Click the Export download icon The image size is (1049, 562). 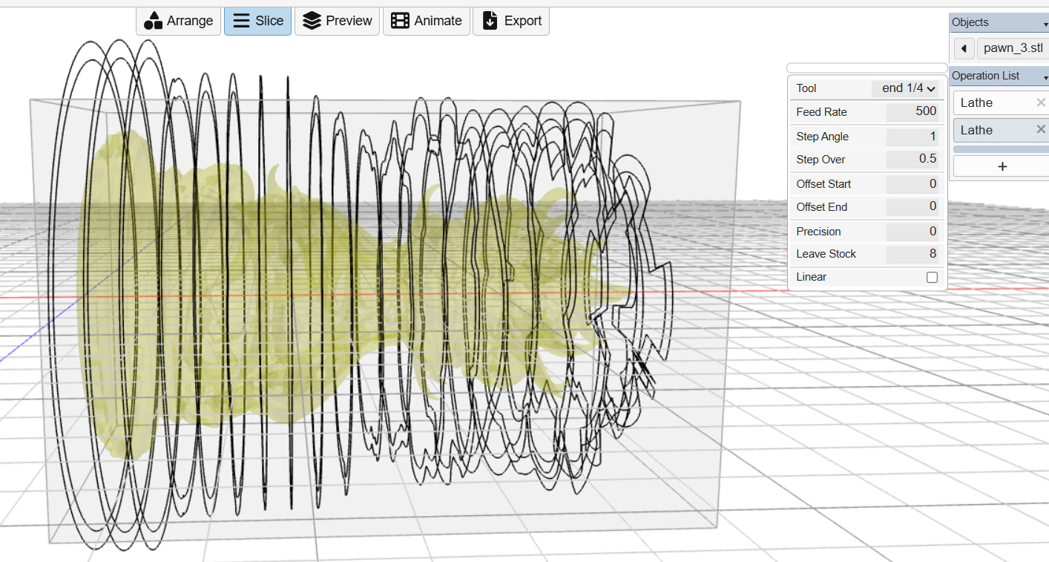pyautogui.click(x=490, y=21)
